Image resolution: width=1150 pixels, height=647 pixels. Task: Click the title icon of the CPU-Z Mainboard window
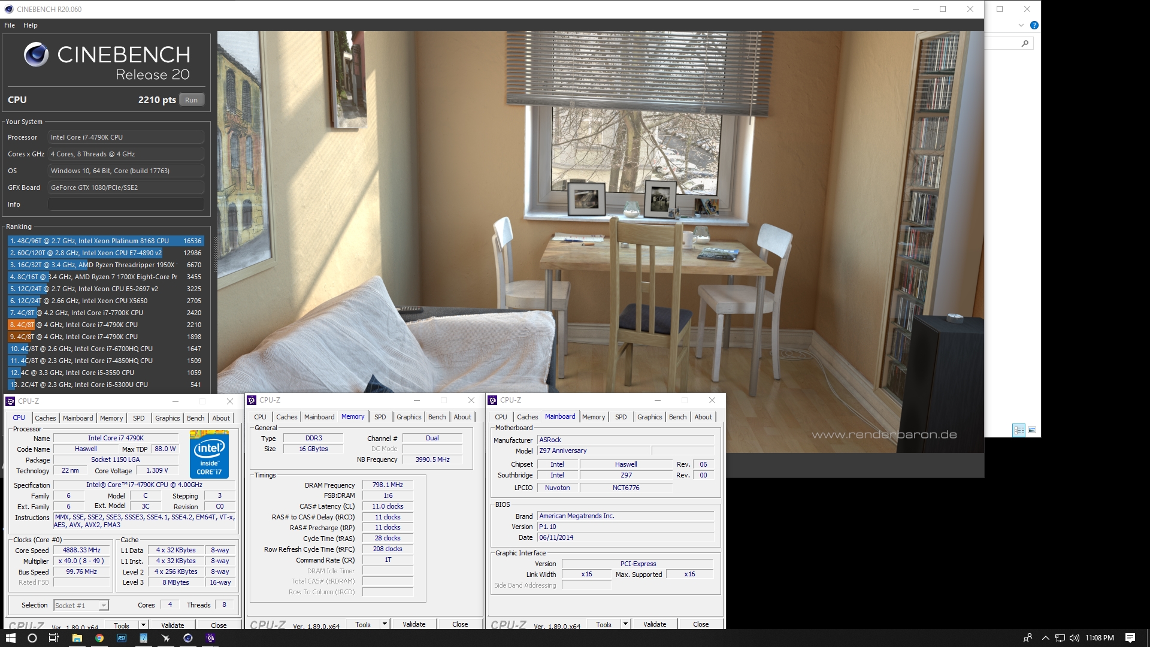tap(493, 400)
